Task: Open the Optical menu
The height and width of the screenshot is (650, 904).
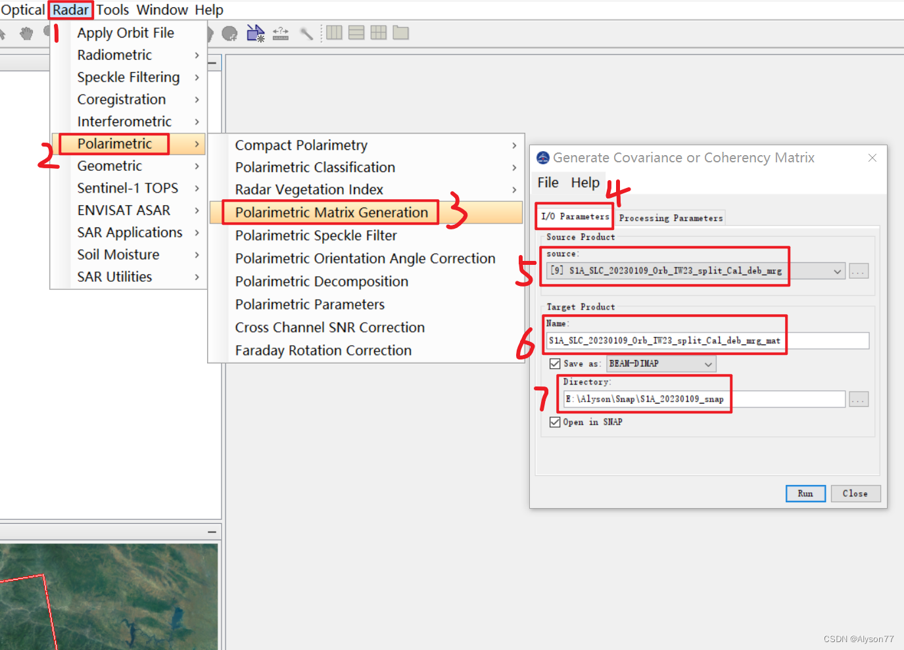Action: pyautogui.click(x=23, y=10)
